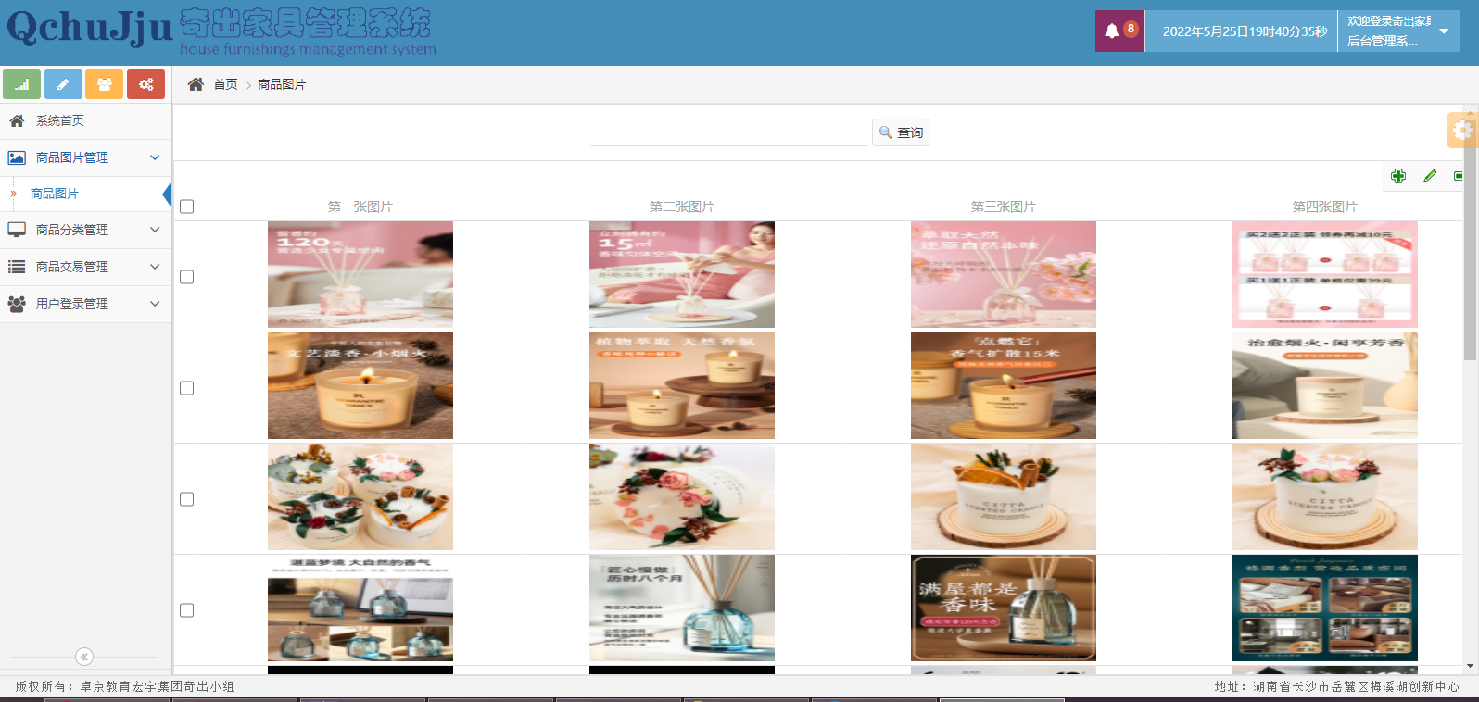1479x702 pixels.
Task: Click the 版权所有 copyright footer text
Action: [x=124, y=687]
